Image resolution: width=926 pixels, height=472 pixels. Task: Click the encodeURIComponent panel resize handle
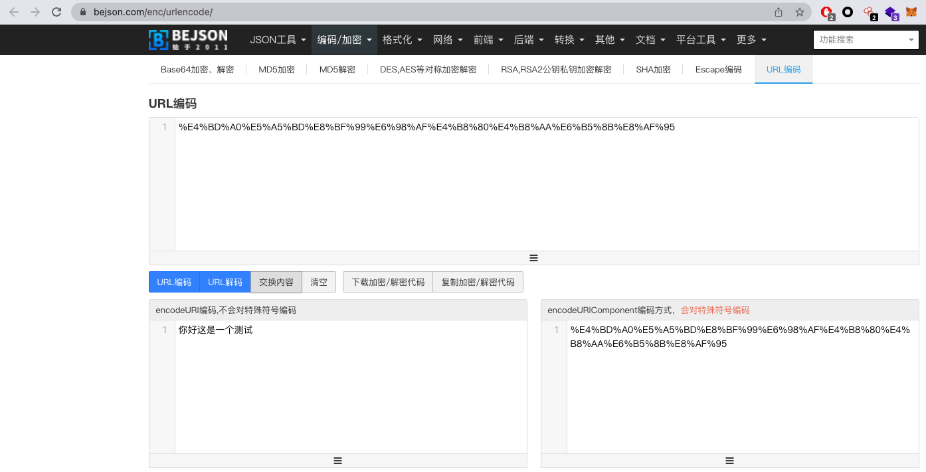click(729, 461)
